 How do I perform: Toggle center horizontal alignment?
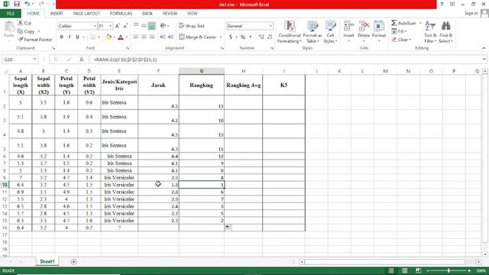[144, 37]
